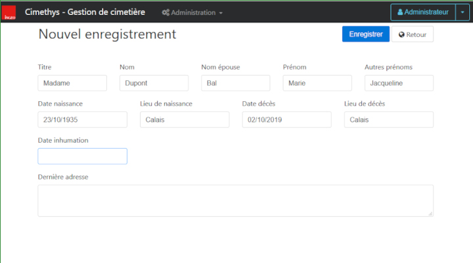Save with the Enregistrer button
The height and width of the screenshot is (263, 473).
pos(366,34)
